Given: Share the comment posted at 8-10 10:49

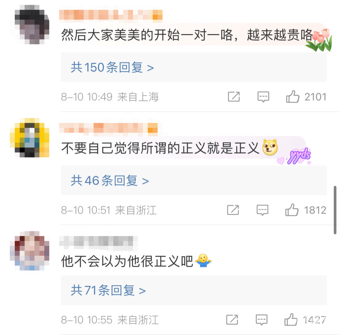Looking at the screenshot, I should [x=234, y=97].
